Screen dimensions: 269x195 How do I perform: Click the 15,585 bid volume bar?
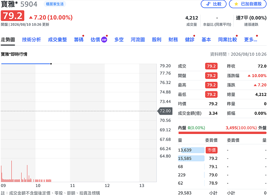coord(191,158)
